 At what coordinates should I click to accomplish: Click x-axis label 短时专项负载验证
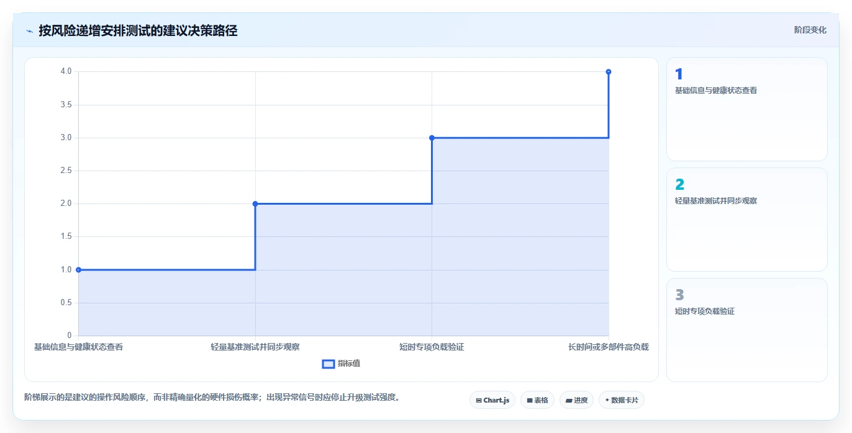pos(432,347)
